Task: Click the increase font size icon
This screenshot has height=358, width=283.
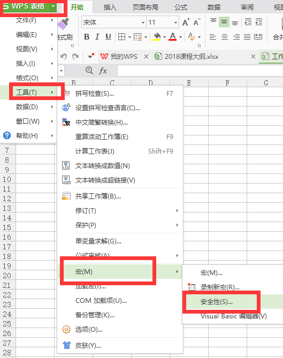Action: pos(186,22)
